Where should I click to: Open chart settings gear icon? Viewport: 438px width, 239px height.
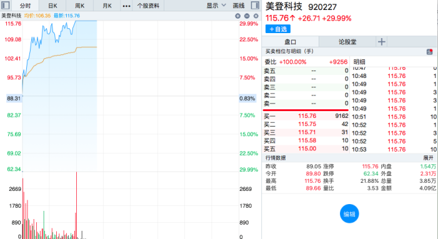(x=256, y=16)
